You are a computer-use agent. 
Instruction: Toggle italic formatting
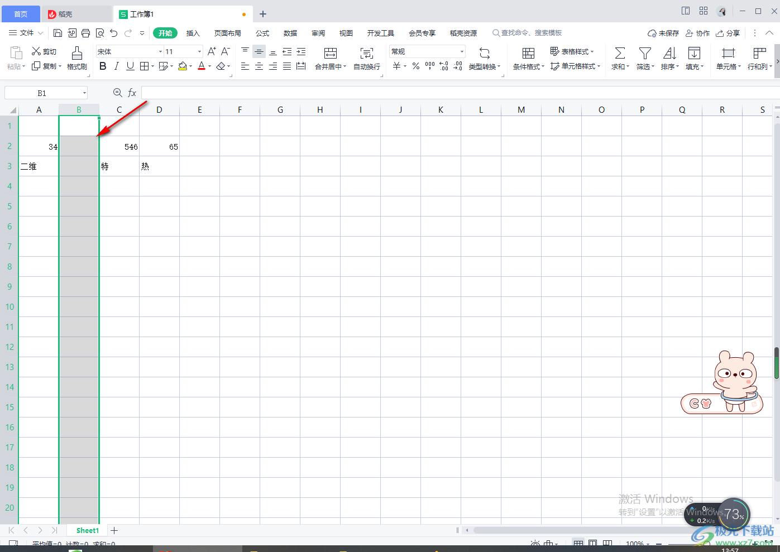116,66
